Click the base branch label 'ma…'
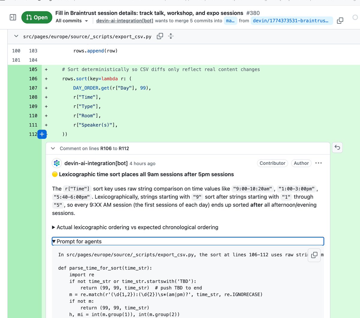 point(230,21)
